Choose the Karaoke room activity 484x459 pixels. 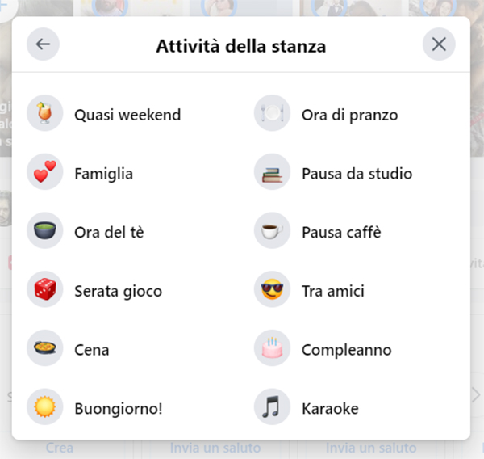click(x=330, y=409)
